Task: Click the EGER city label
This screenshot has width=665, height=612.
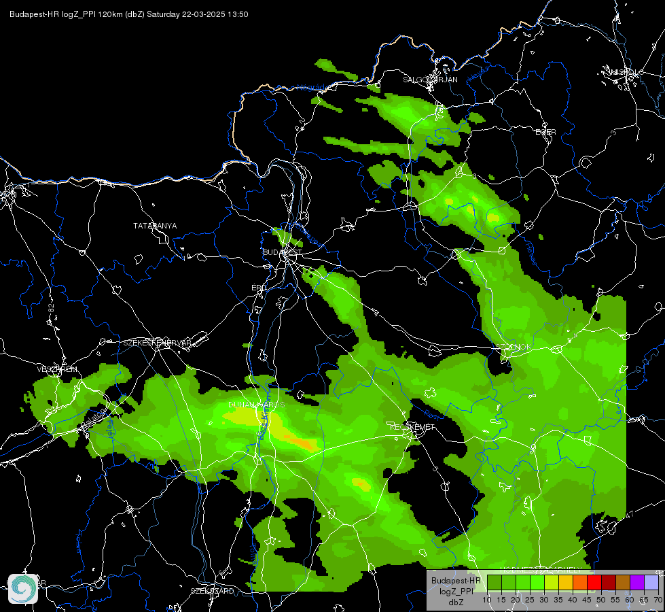Action: [545, 132]
